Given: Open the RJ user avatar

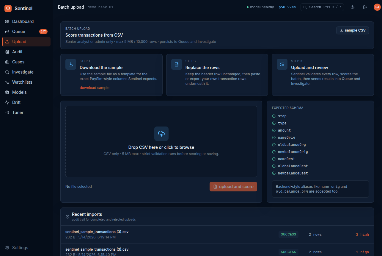Looking at the screenshot, I should (377, 7).
